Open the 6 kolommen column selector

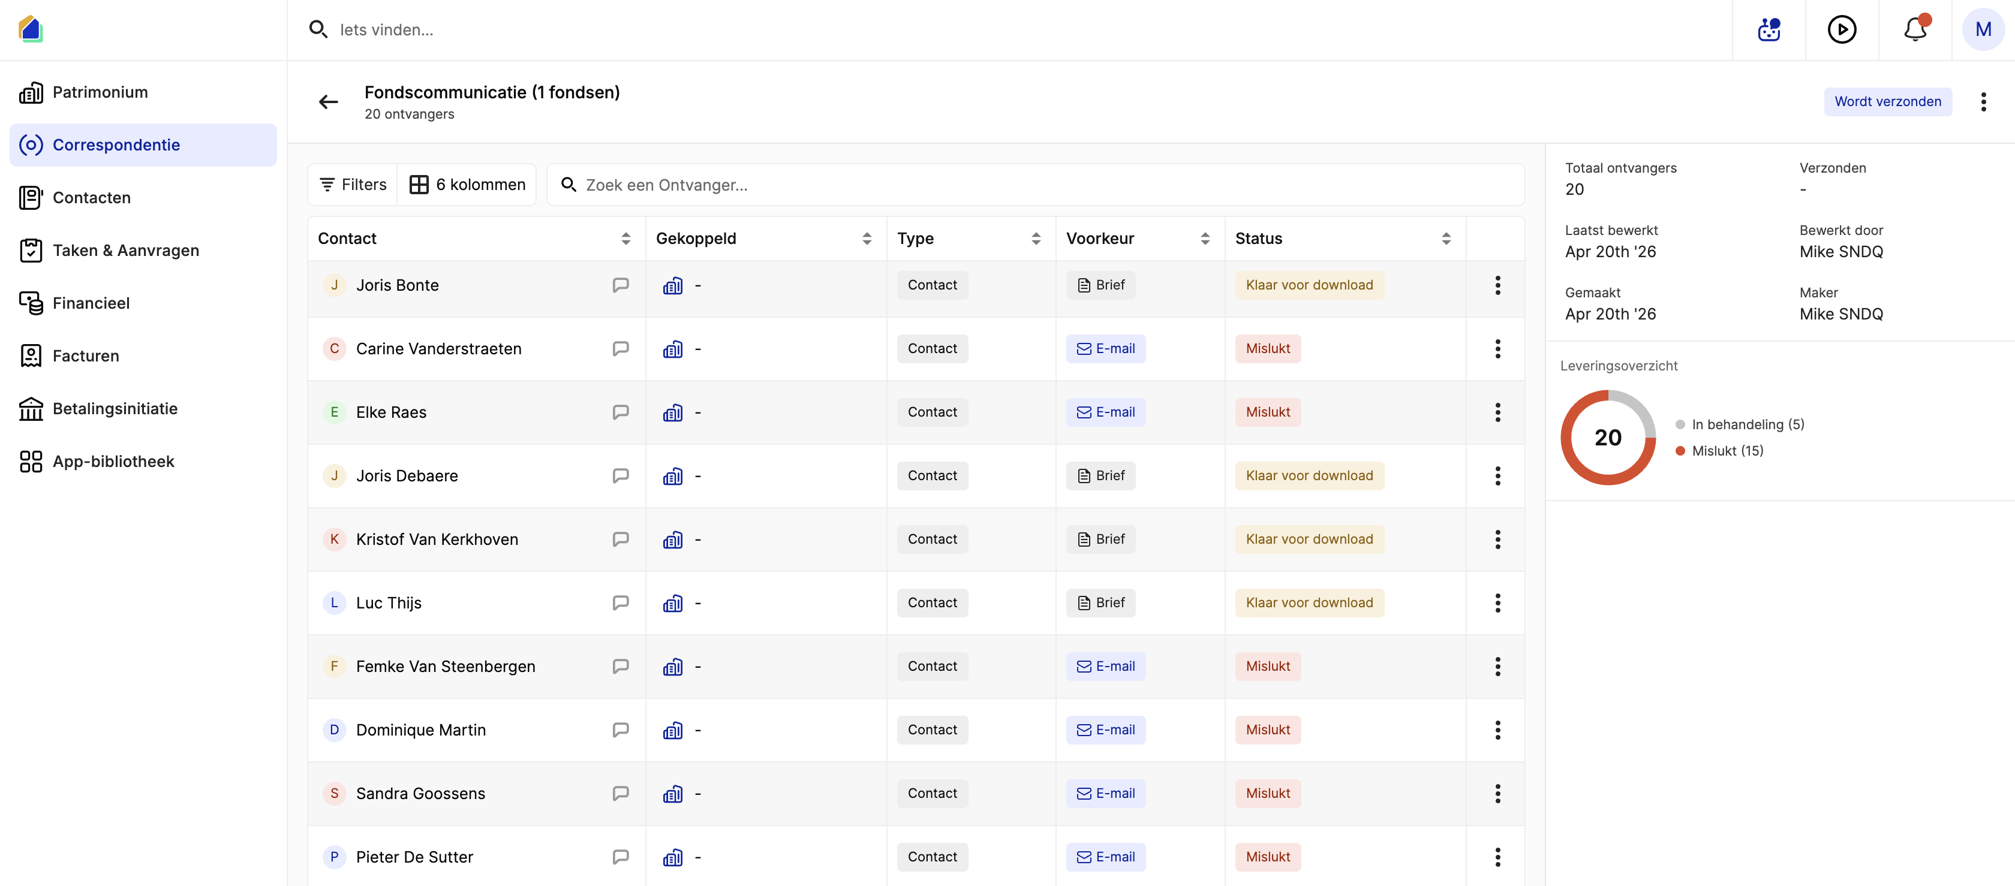pos(467,185)
